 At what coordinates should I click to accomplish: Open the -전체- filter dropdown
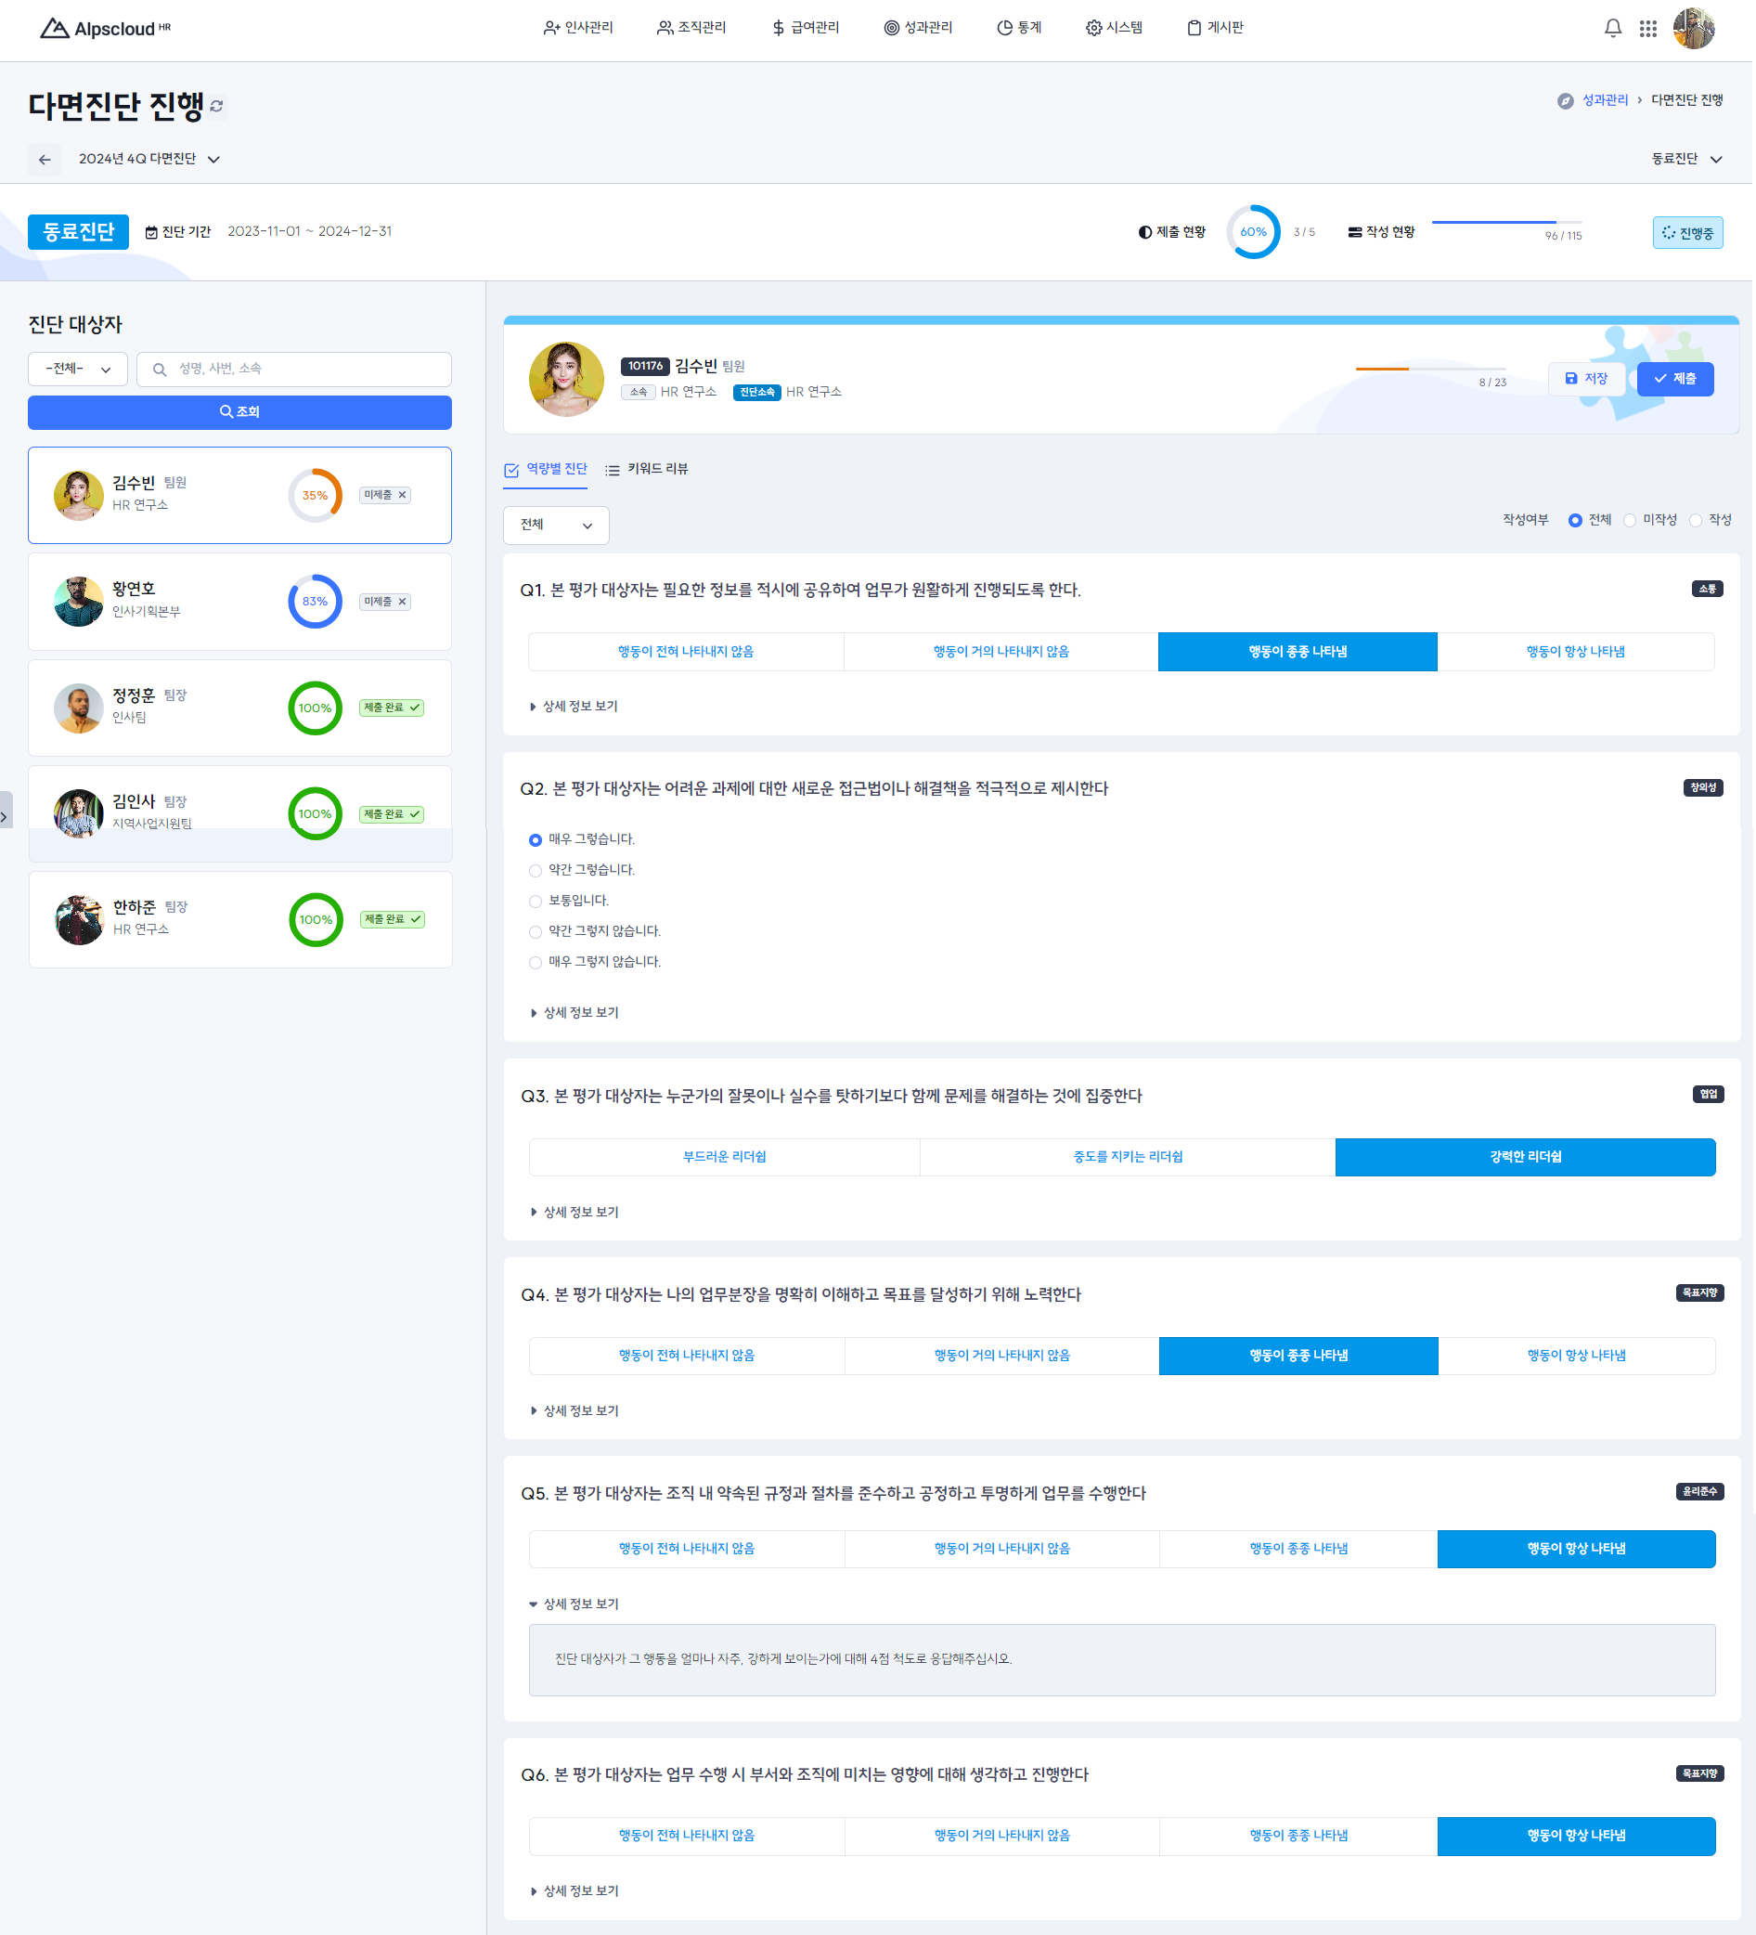click(78, 370)
